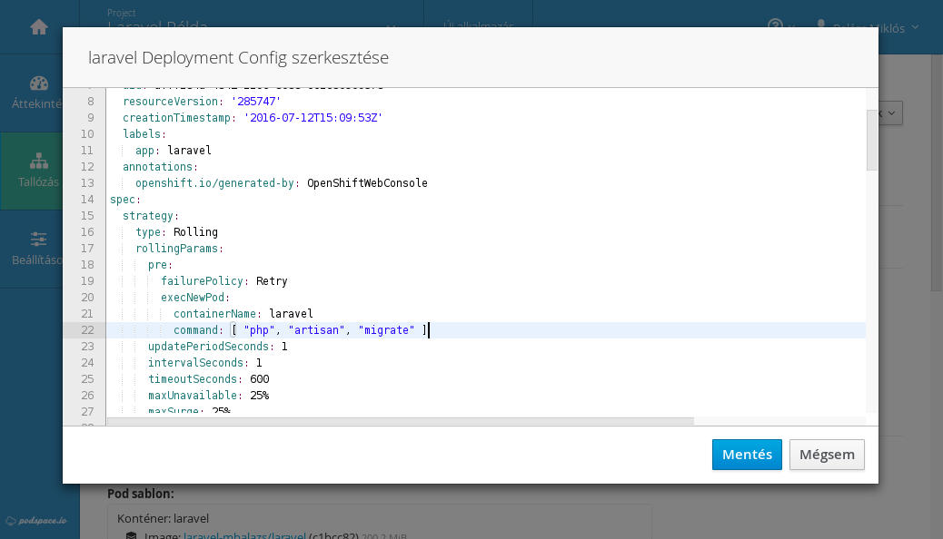Click the 'failurePolicy: Retry' line

coord(224,281)
